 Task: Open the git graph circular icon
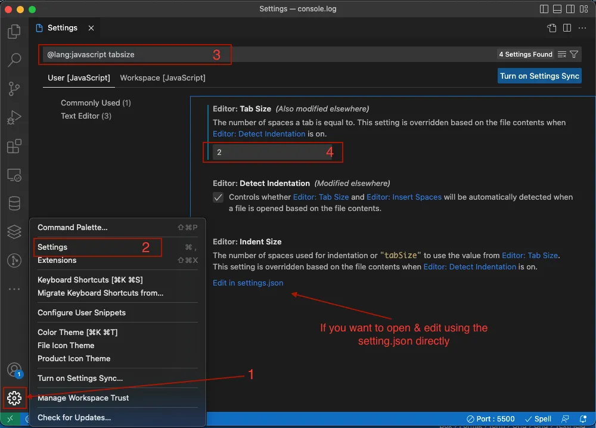(14, 260)
